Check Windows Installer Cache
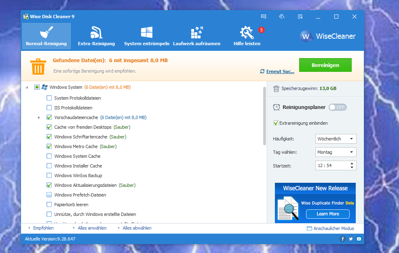 click(x=49, y=166)
